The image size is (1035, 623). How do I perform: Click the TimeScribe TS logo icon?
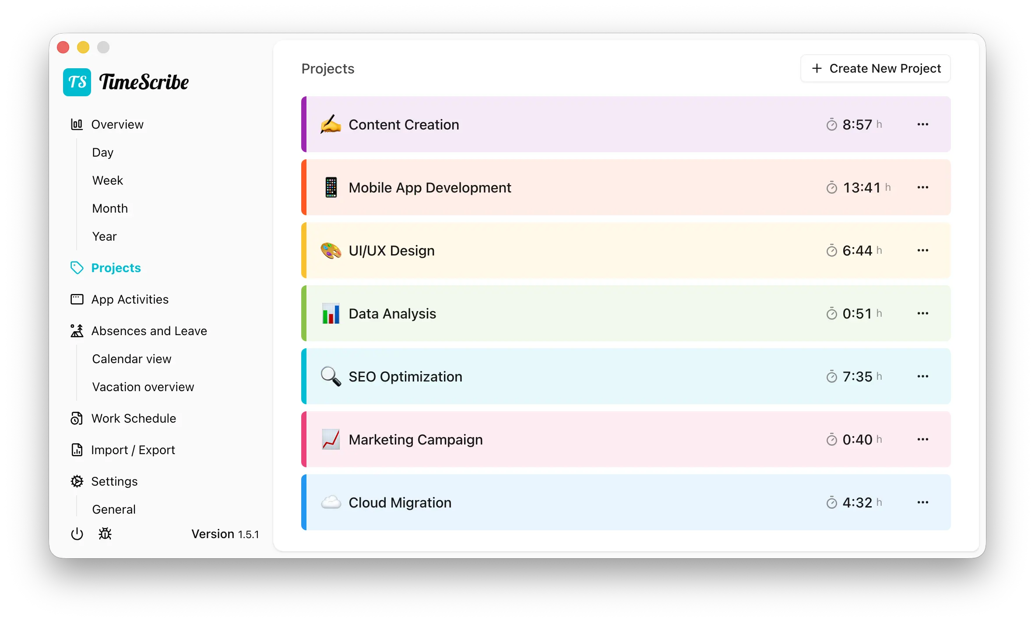click(77, 82)
